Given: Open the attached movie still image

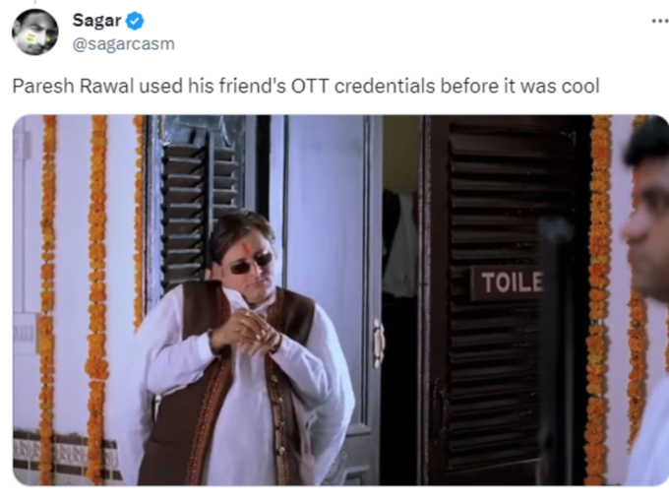Looking at the screenshot, I should pos(340,300).
